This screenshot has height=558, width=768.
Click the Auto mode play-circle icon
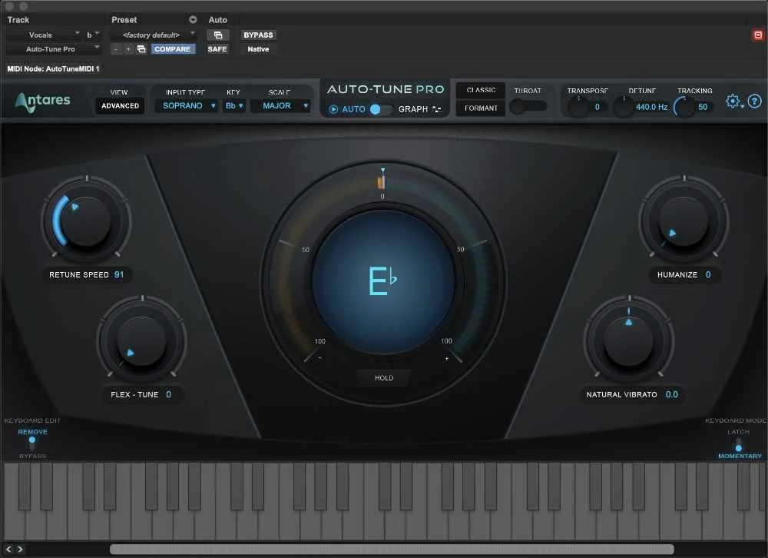[x=333, y=109]
